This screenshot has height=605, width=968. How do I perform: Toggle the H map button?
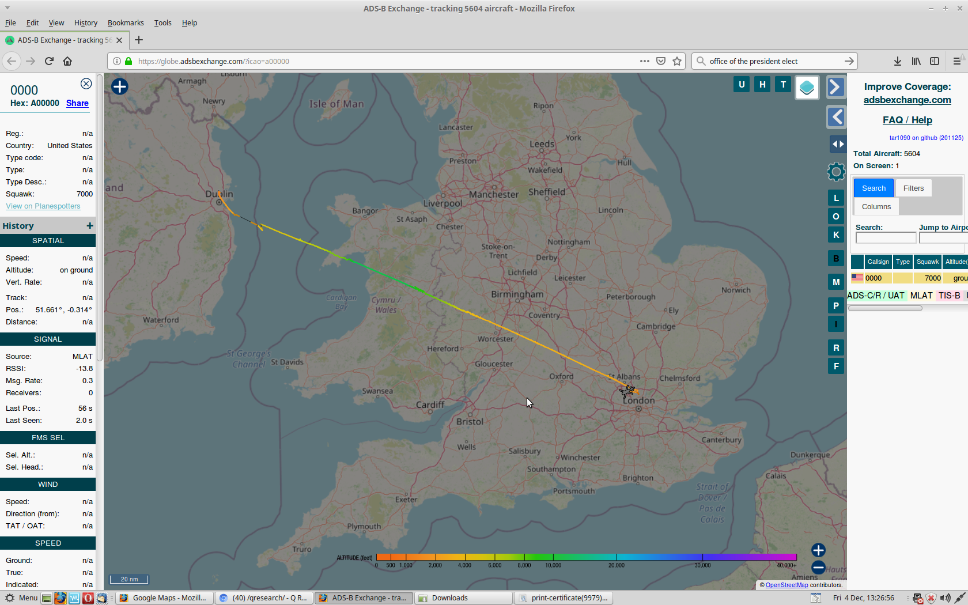coord(762,84)
